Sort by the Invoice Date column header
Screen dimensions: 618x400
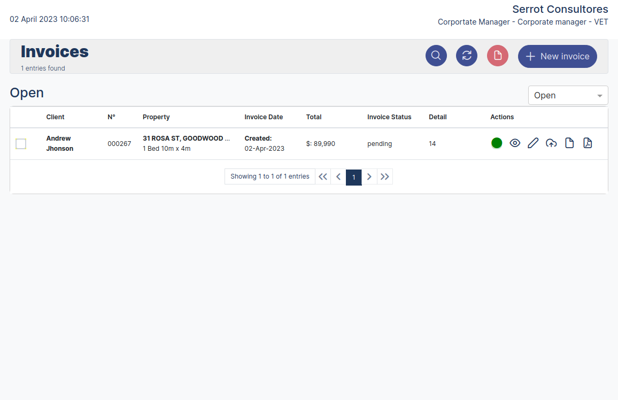point(264,117)
